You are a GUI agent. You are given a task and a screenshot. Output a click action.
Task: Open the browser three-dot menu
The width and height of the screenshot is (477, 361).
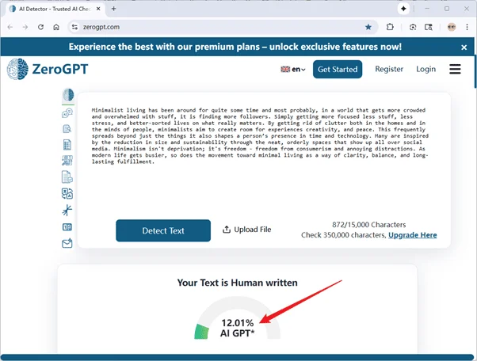pos(467,27)
